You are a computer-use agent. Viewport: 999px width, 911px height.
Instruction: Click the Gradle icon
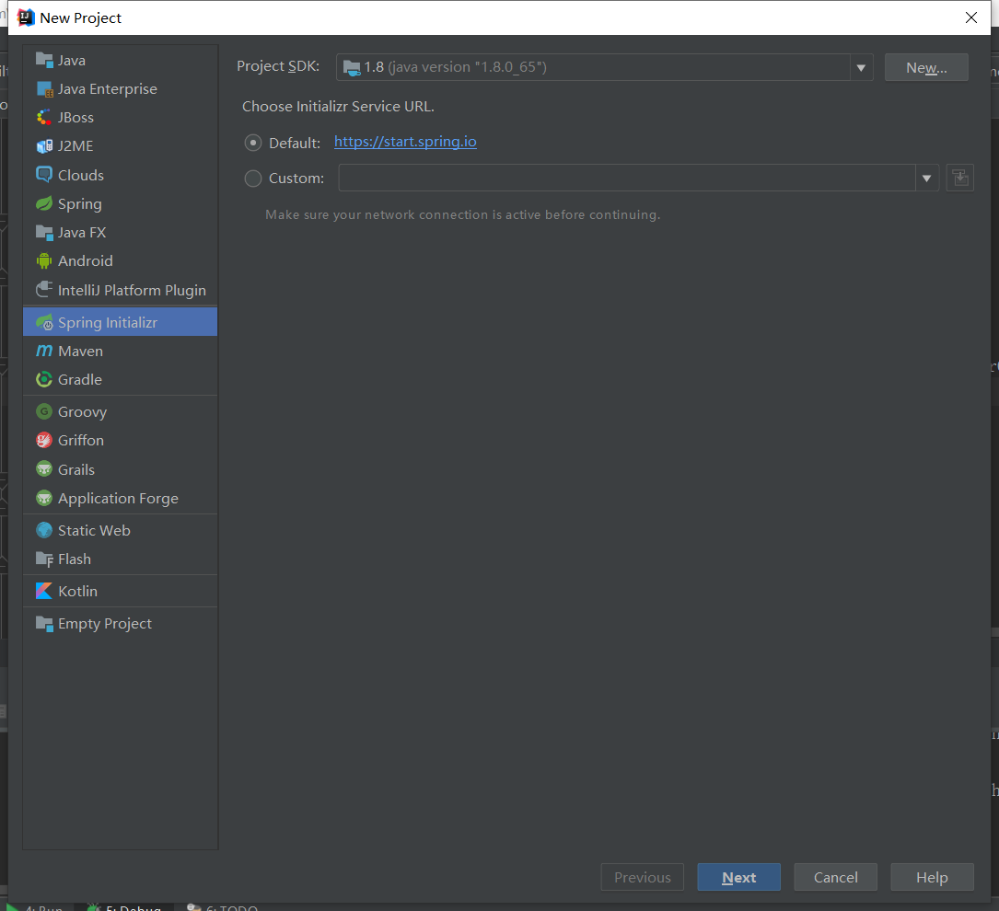tap(44, 379)
